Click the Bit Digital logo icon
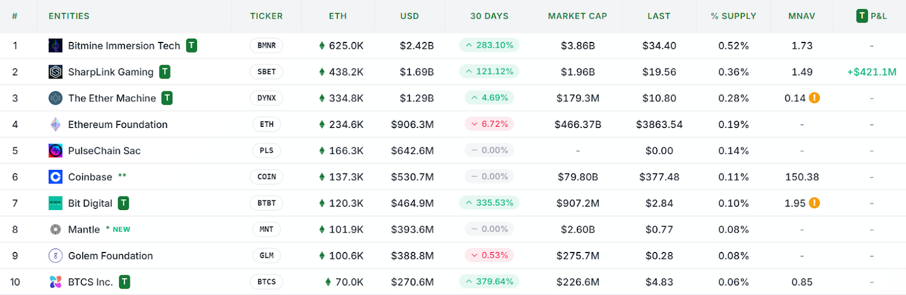This screenshot has width=906, height=295. click(x=55, y=203)
